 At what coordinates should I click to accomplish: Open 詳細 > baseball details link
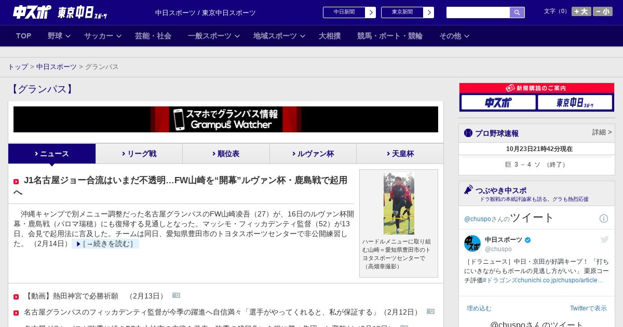(602, 132)
